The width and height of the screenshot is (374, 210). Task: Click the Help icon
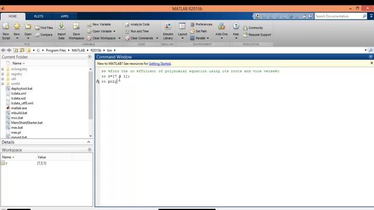[x=236, y=26]
